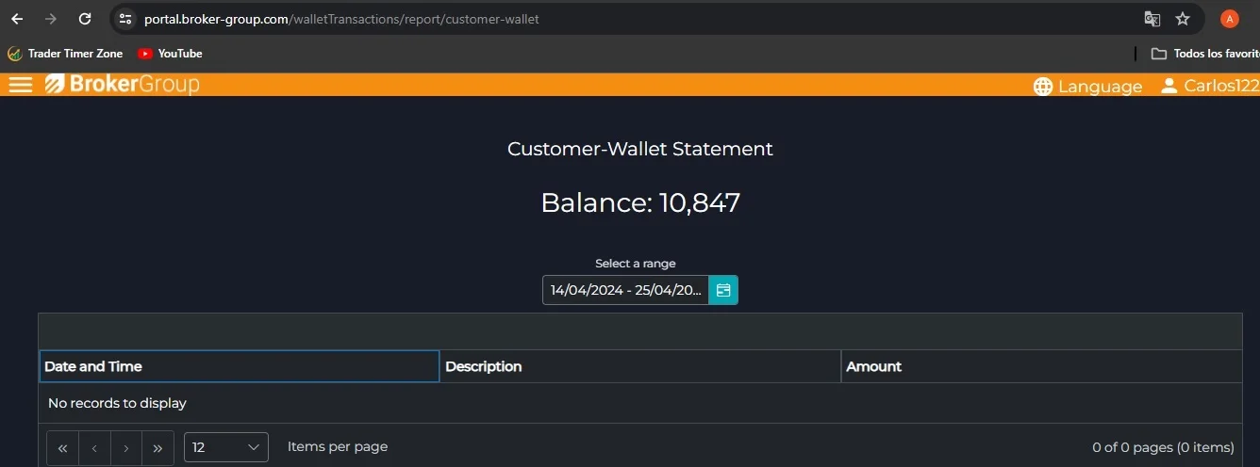Click the Items per page label
This screenshot has height=467, width=1260.
pyautogui.click(x=338, y=446)
